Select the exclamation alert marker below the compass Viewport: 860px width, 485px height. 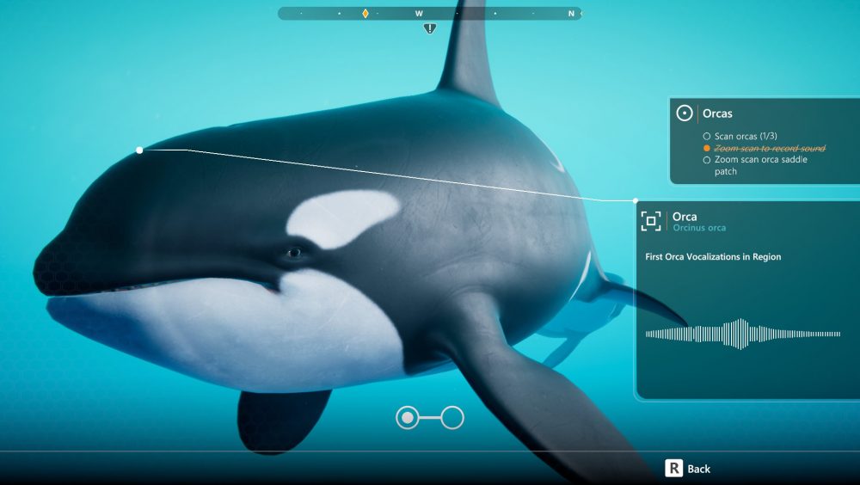click(x=430, y=28)
